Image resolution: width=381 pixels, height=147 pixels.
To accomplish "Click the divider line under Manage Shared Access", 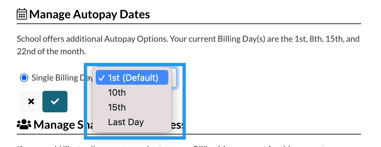I will point(257,134).
